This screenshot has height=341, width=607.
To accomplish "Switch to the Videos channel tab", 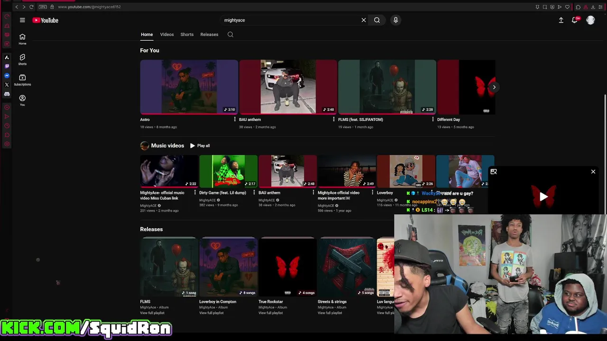I will 167,34.
